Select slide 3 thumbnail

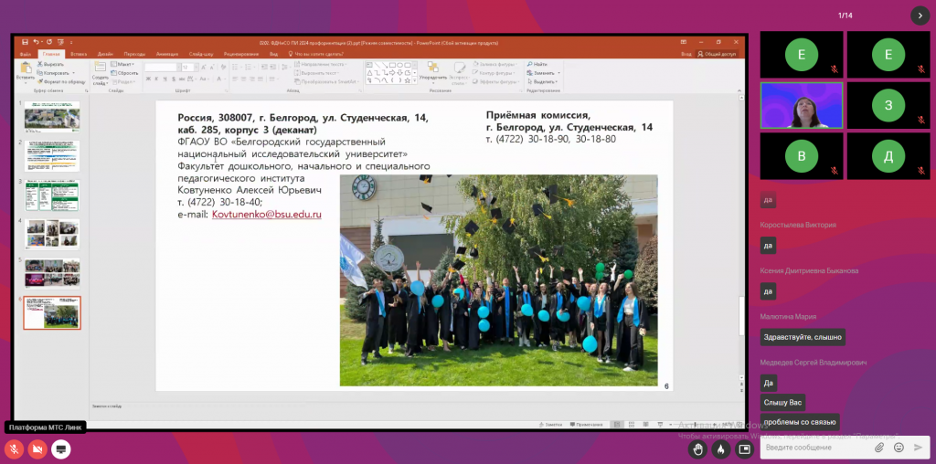point(52,195)
